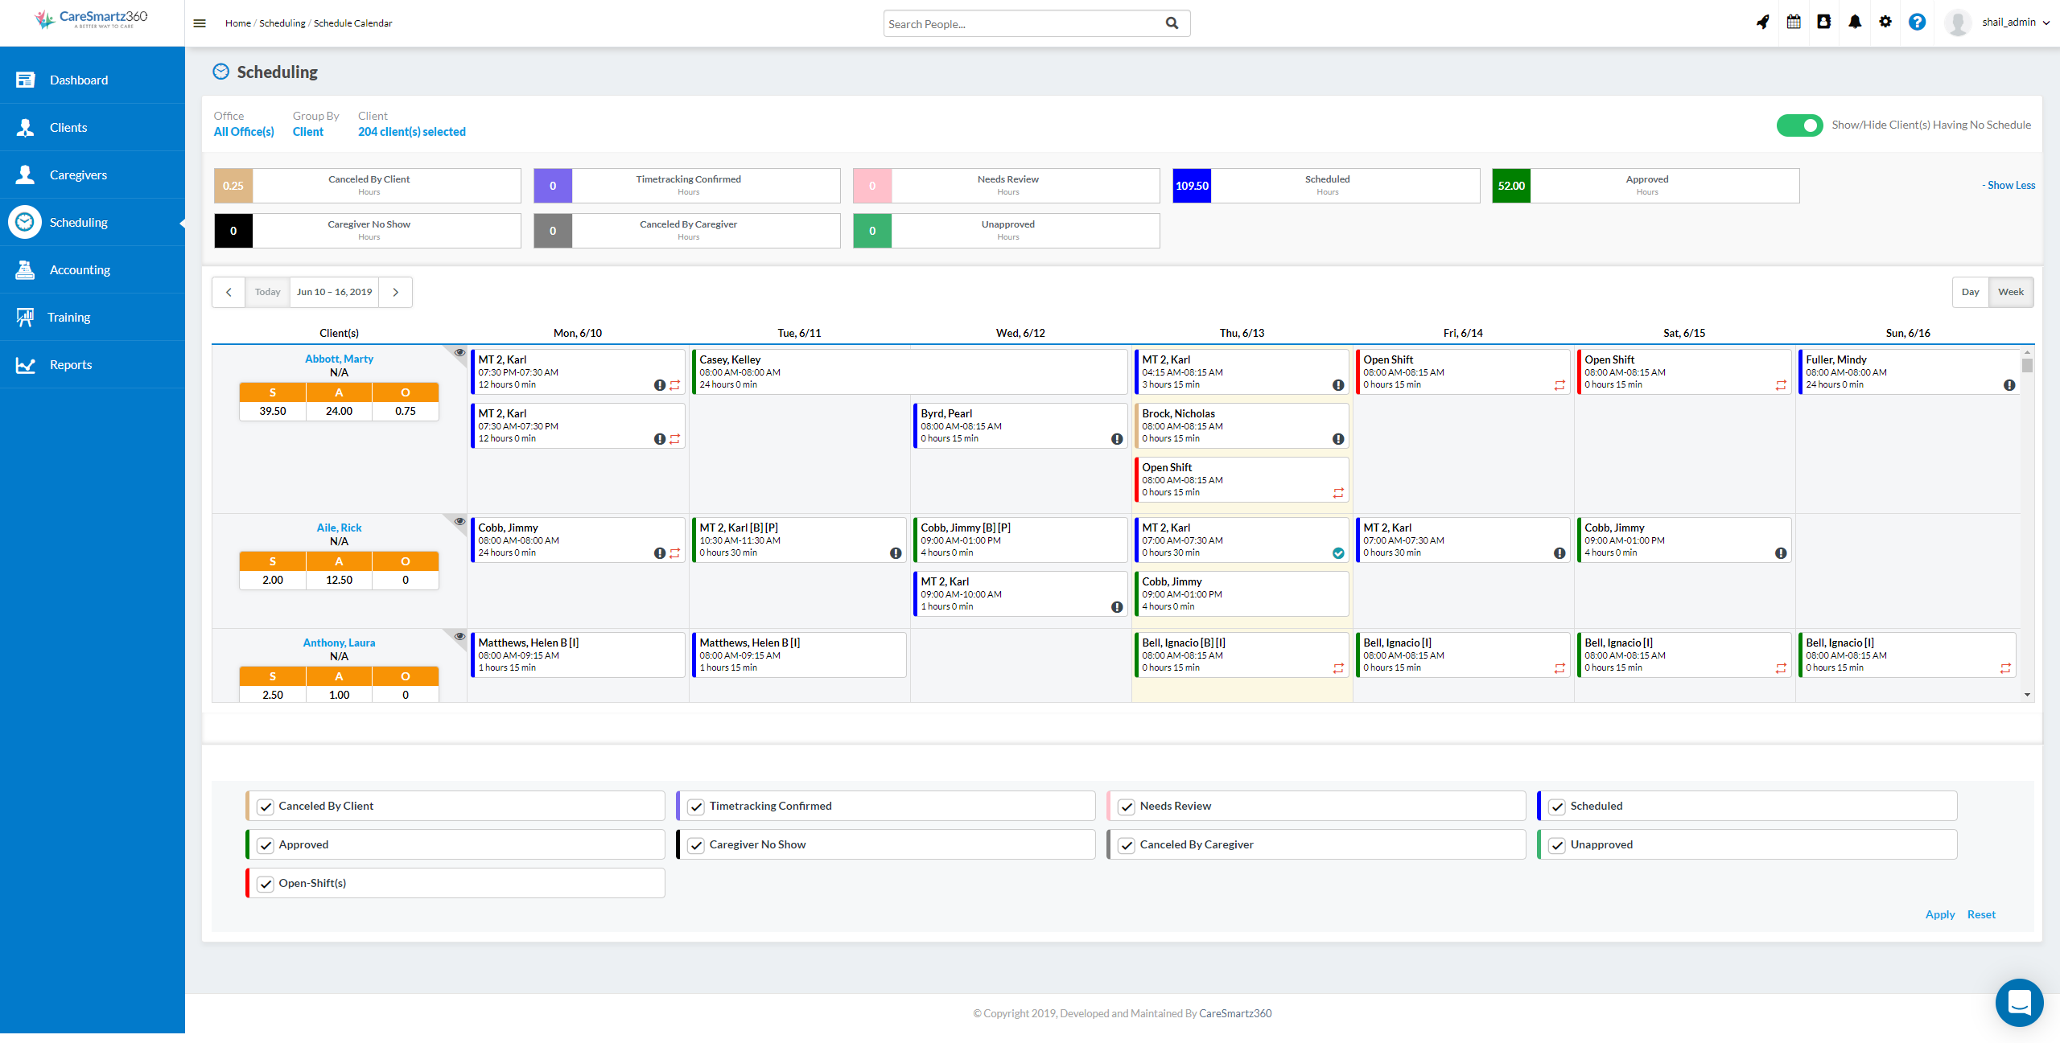Open the All Office(s) selector
Image resolution: width=2060 pixels, height=1043 pixels.
244,132
